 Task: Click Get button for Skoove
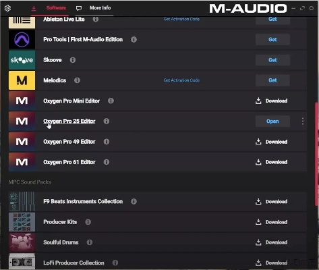tap(272, 60)
